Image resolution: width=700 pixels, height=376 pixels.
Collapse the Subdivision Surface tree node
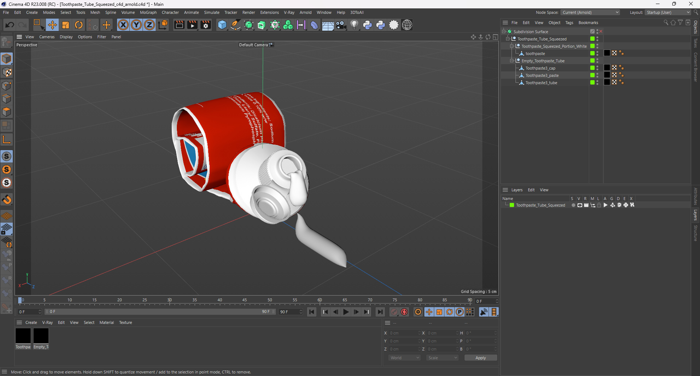point(504,32)
